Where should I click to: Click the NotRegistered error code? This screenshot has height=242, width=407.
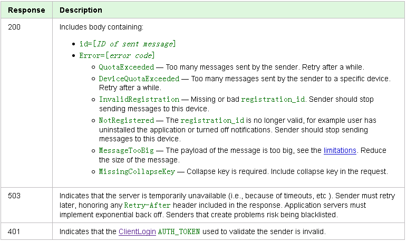pos(127,121)
